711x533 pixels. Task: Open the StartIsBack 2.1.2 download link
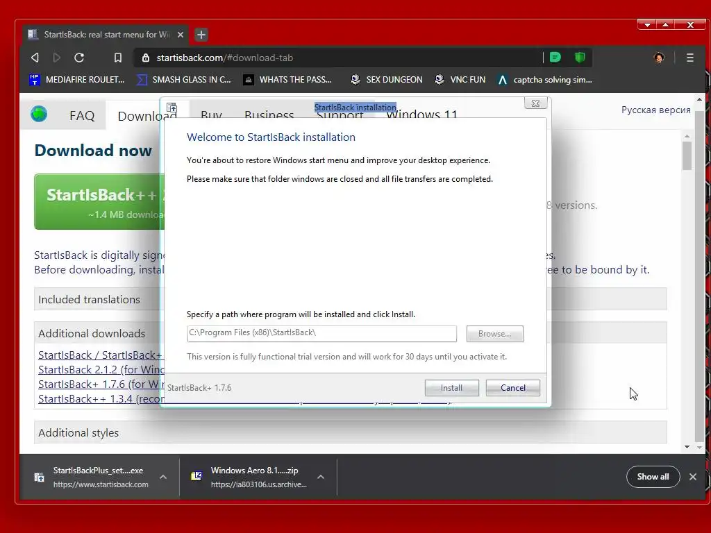(101, 370)
